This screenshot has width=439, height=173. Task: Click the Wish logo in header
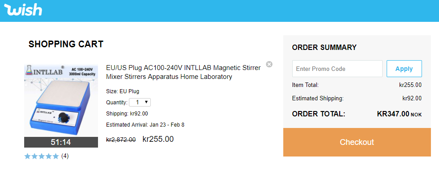[23, 10]
